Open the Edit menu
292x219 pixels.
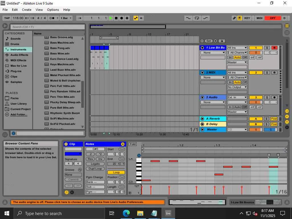click(15, 10)
